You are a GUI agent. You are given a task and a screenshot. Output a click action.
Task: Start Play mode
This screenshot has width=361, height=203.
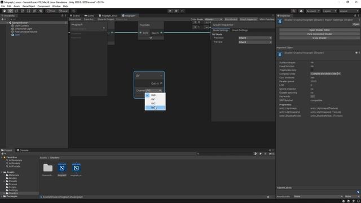click(x=170, y=11)
